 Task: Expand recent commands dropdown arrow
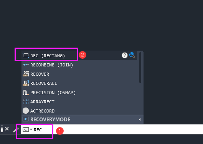click(31, 129)
